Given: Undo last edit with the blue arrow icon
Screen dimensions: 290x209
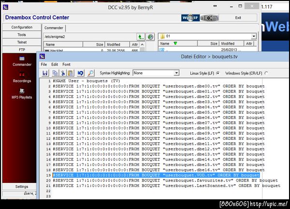Looking at the screenshot, I should click(x=81, y=73).
